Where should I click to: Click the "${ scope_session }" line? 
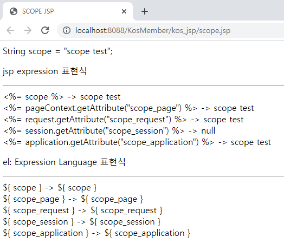coord(82,222)
